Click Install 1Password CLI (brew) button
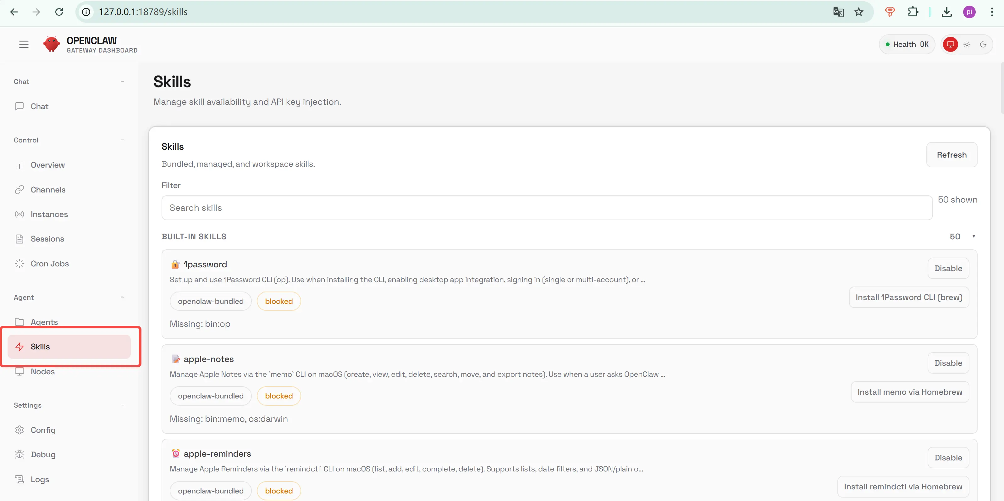The width and height of the screenshot is (1004, 501). [x=908, y=298]
